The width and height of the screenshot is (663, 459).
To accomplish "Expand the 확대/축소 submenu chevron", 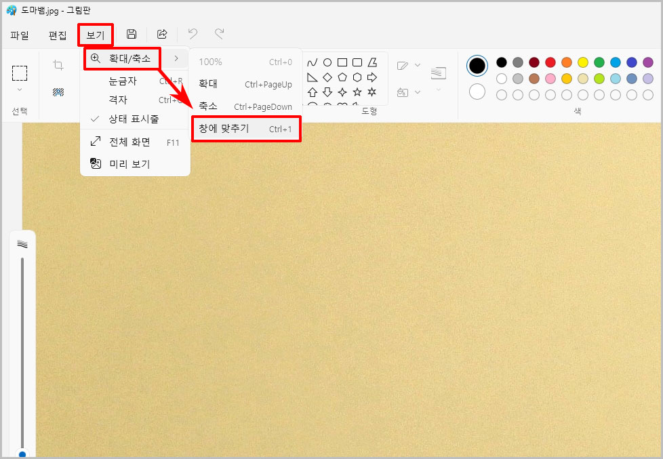I will (x=175, y=58).
